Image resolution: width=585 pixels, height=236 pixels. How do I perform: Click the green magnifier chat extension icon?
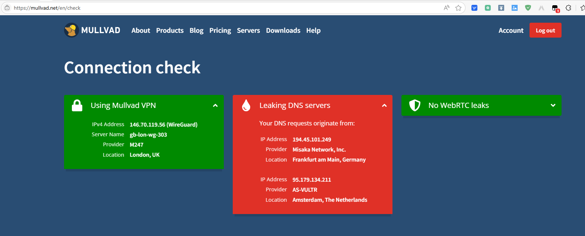coord(488,8)
